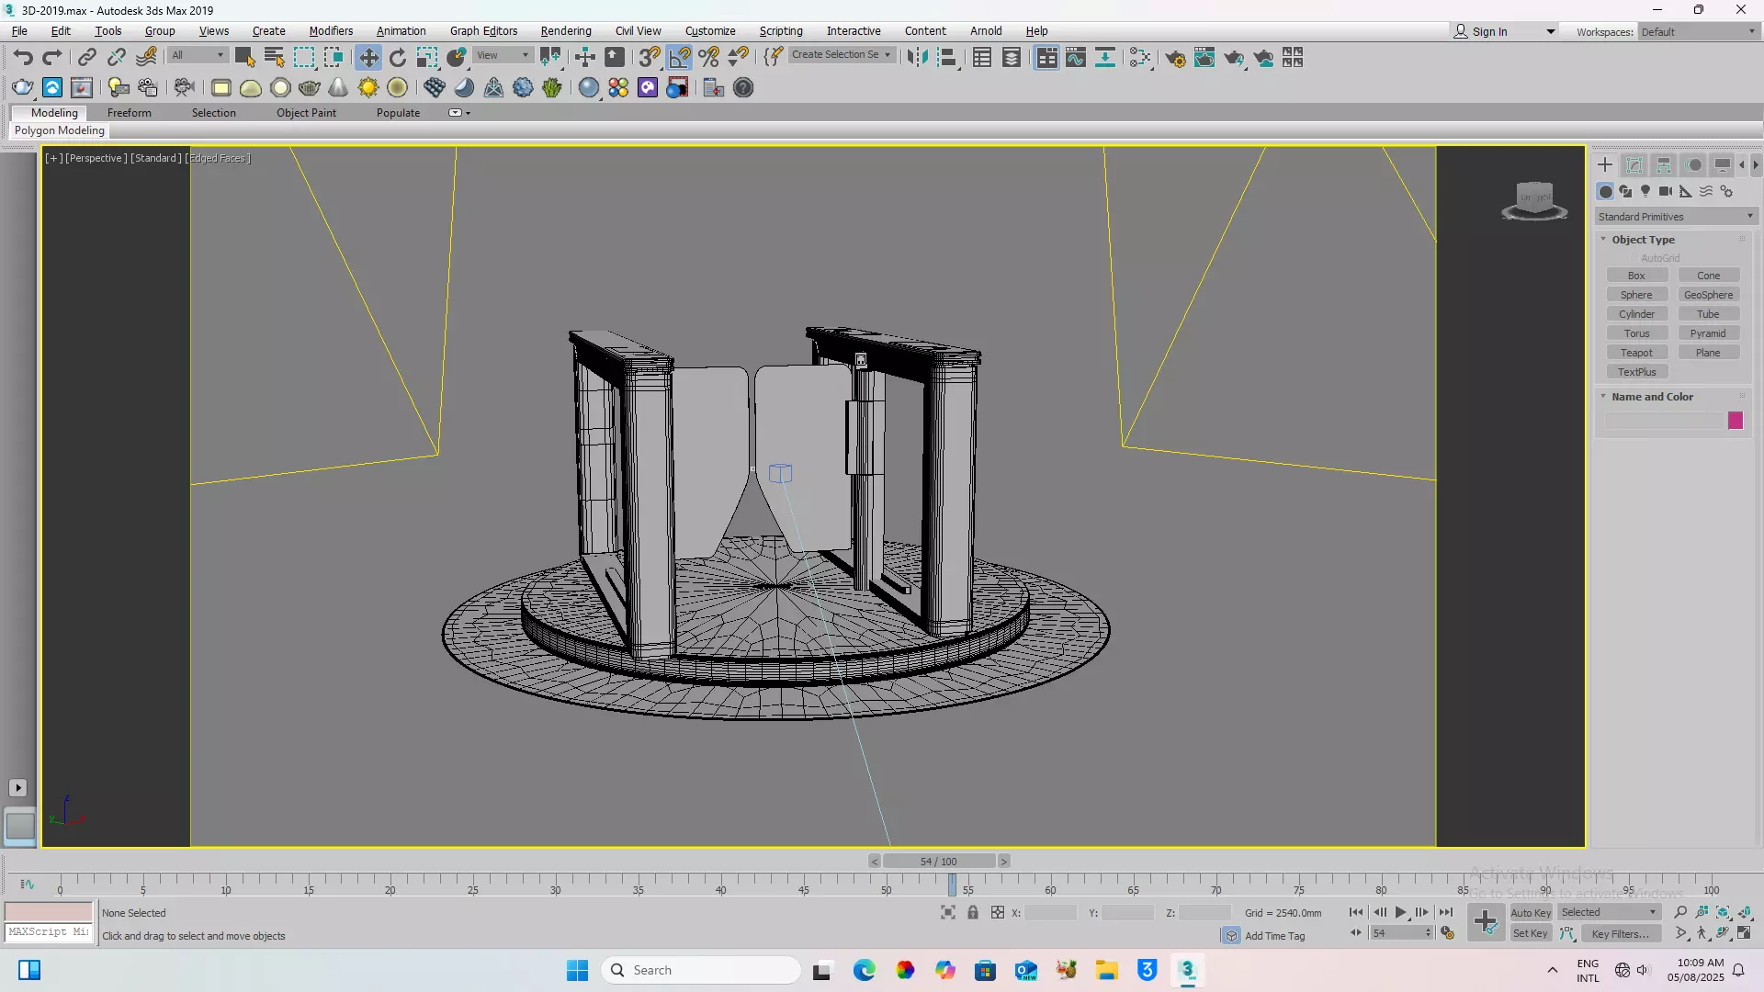This screenshot has height=992, width=1764.
Task: Switch to the Object Paint ribbon tab
Action: 306,113
